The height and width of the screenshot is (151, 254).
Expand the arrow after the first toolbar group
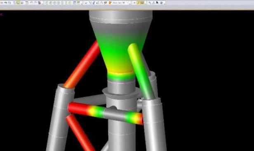42,4
